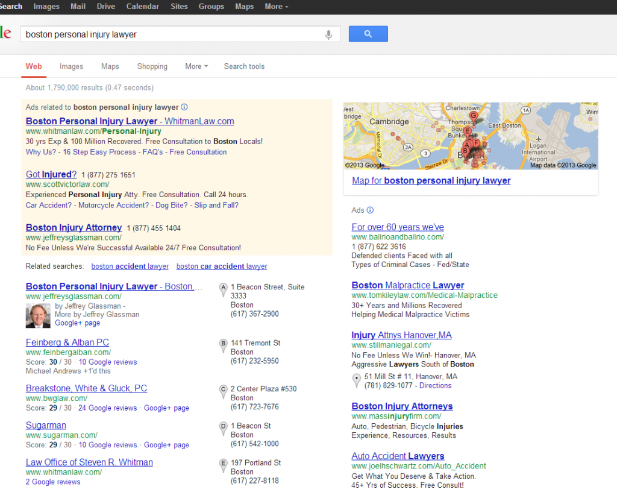Open the Feinberg & Alban PC result

(x=67, y=342)
